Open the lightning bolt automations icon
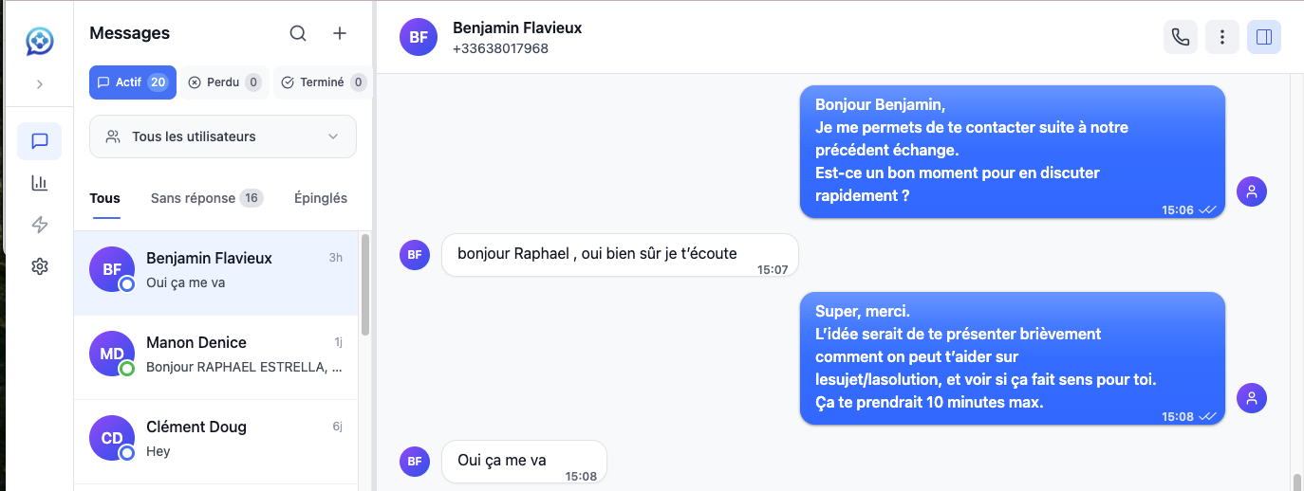 39,225
